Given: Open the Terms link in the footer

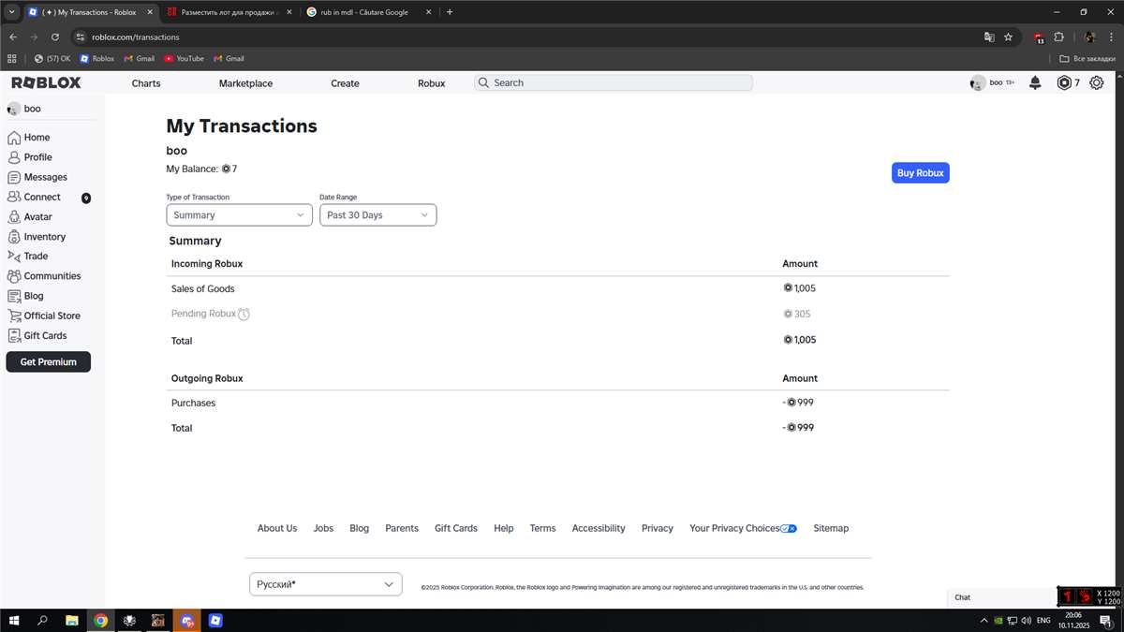Looking at the screenshot, I should [x=542, y=528].
